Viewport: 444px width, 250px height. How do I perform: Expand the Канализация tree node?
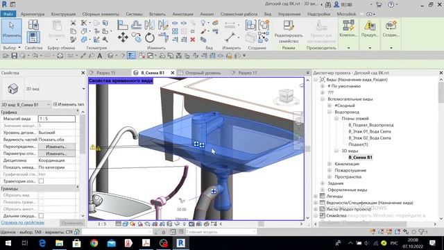pyautogui.click(x=330, y=164)
